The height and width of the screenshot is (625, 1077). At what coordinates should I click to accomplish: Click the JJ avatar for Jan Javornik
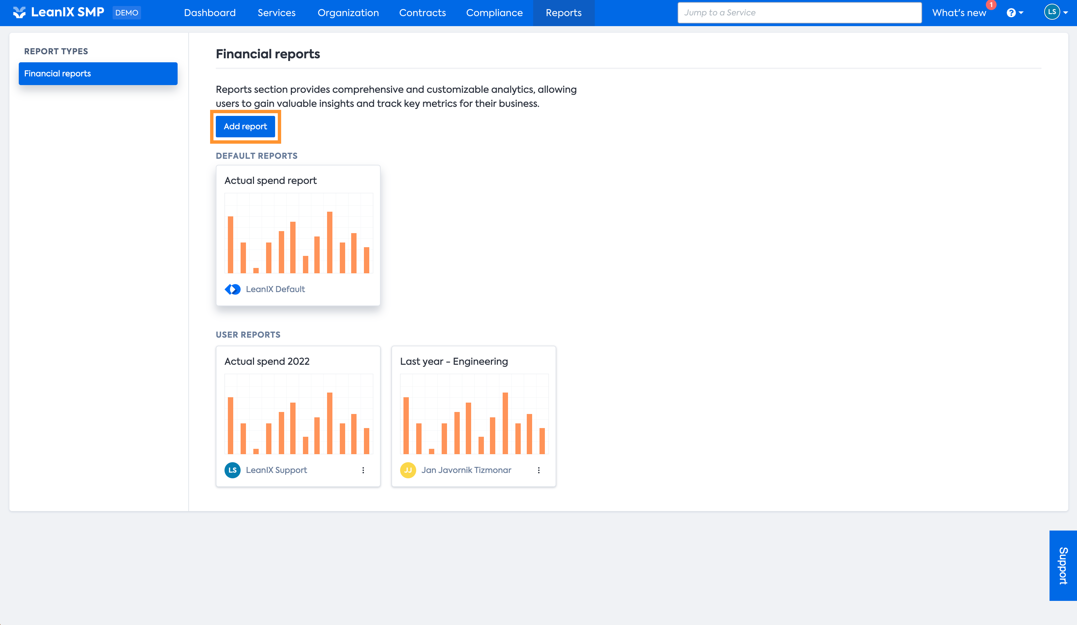[x=408, y=470]
